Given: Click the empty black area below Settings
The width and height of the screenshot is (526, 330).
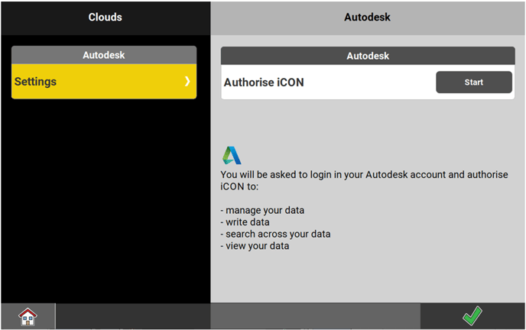Looking at the screenshot, I should (x=105, y=199).
